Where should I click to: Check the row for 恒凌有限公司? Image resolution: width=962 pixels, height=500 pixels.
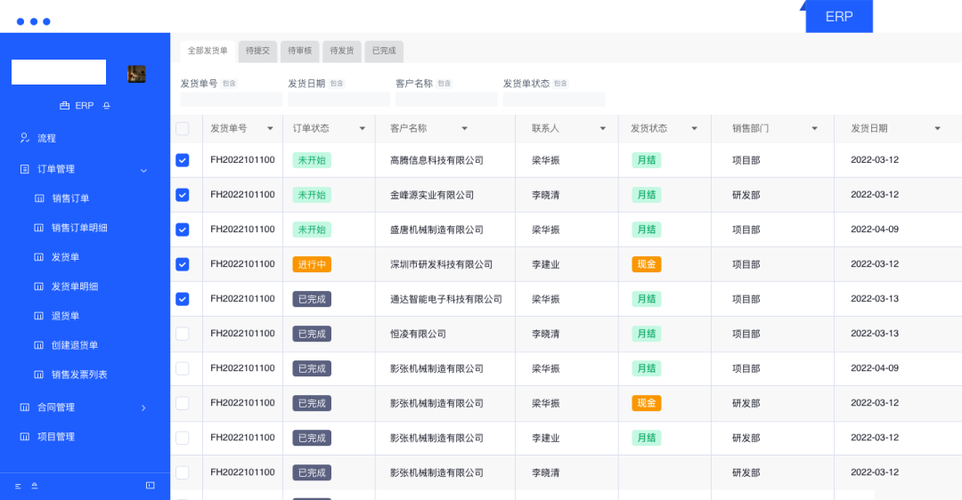[183, 334]
